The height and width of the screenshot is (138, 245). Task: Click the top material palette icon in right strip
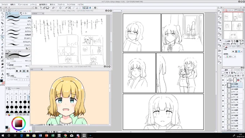pos(219,12)
